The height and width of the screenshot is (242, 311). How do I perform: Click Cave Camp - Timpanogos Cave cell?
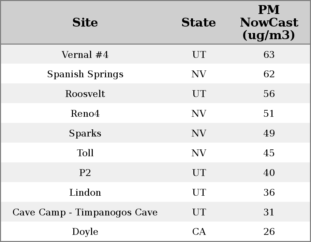85,212
